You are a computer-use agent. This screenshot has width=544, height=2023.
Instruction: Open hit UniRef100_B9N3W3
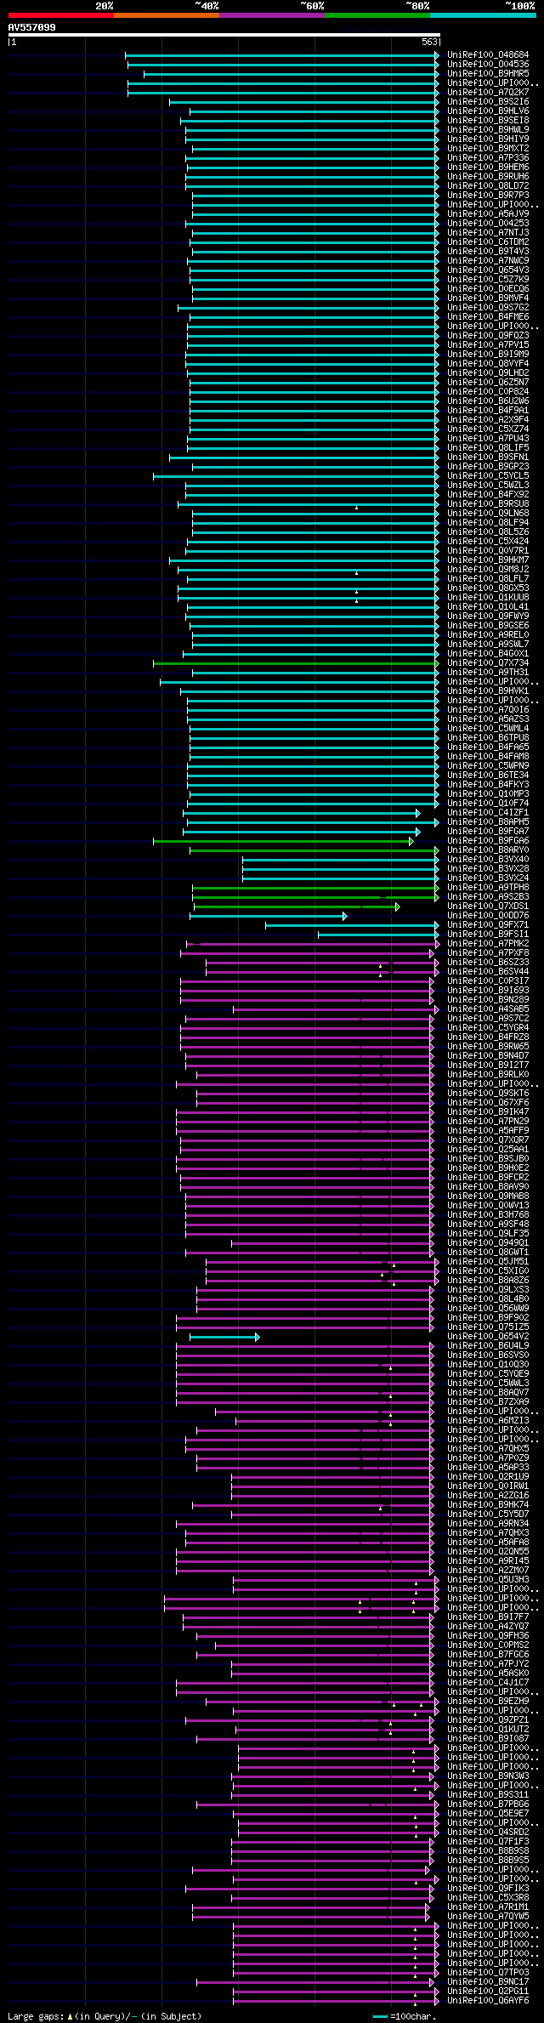pos(488,1776)
